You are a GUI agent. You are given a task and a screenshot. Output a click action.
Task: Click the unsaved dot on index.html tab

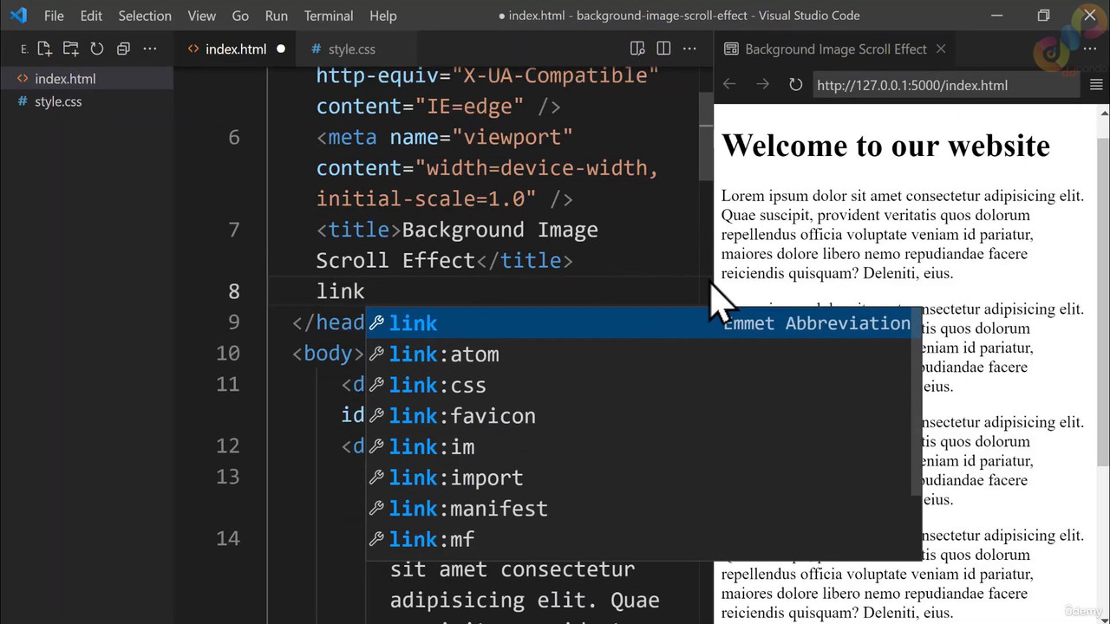281,49
